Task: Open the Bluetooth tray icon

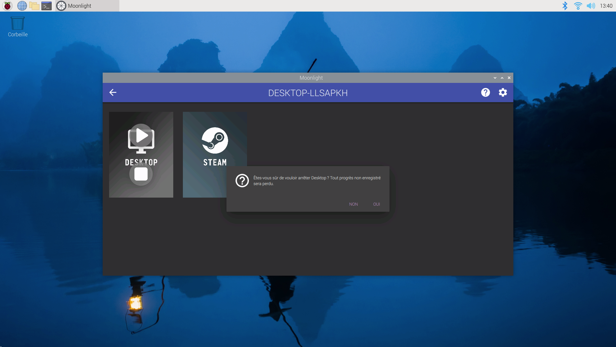Action: 565,5
